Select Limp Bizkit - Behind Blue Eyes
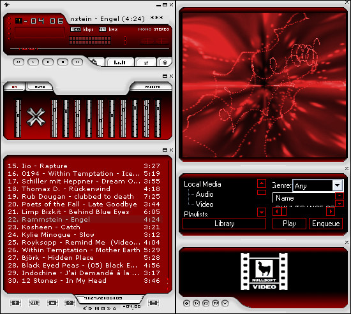The image size is (351, 314). pos(84,211)
